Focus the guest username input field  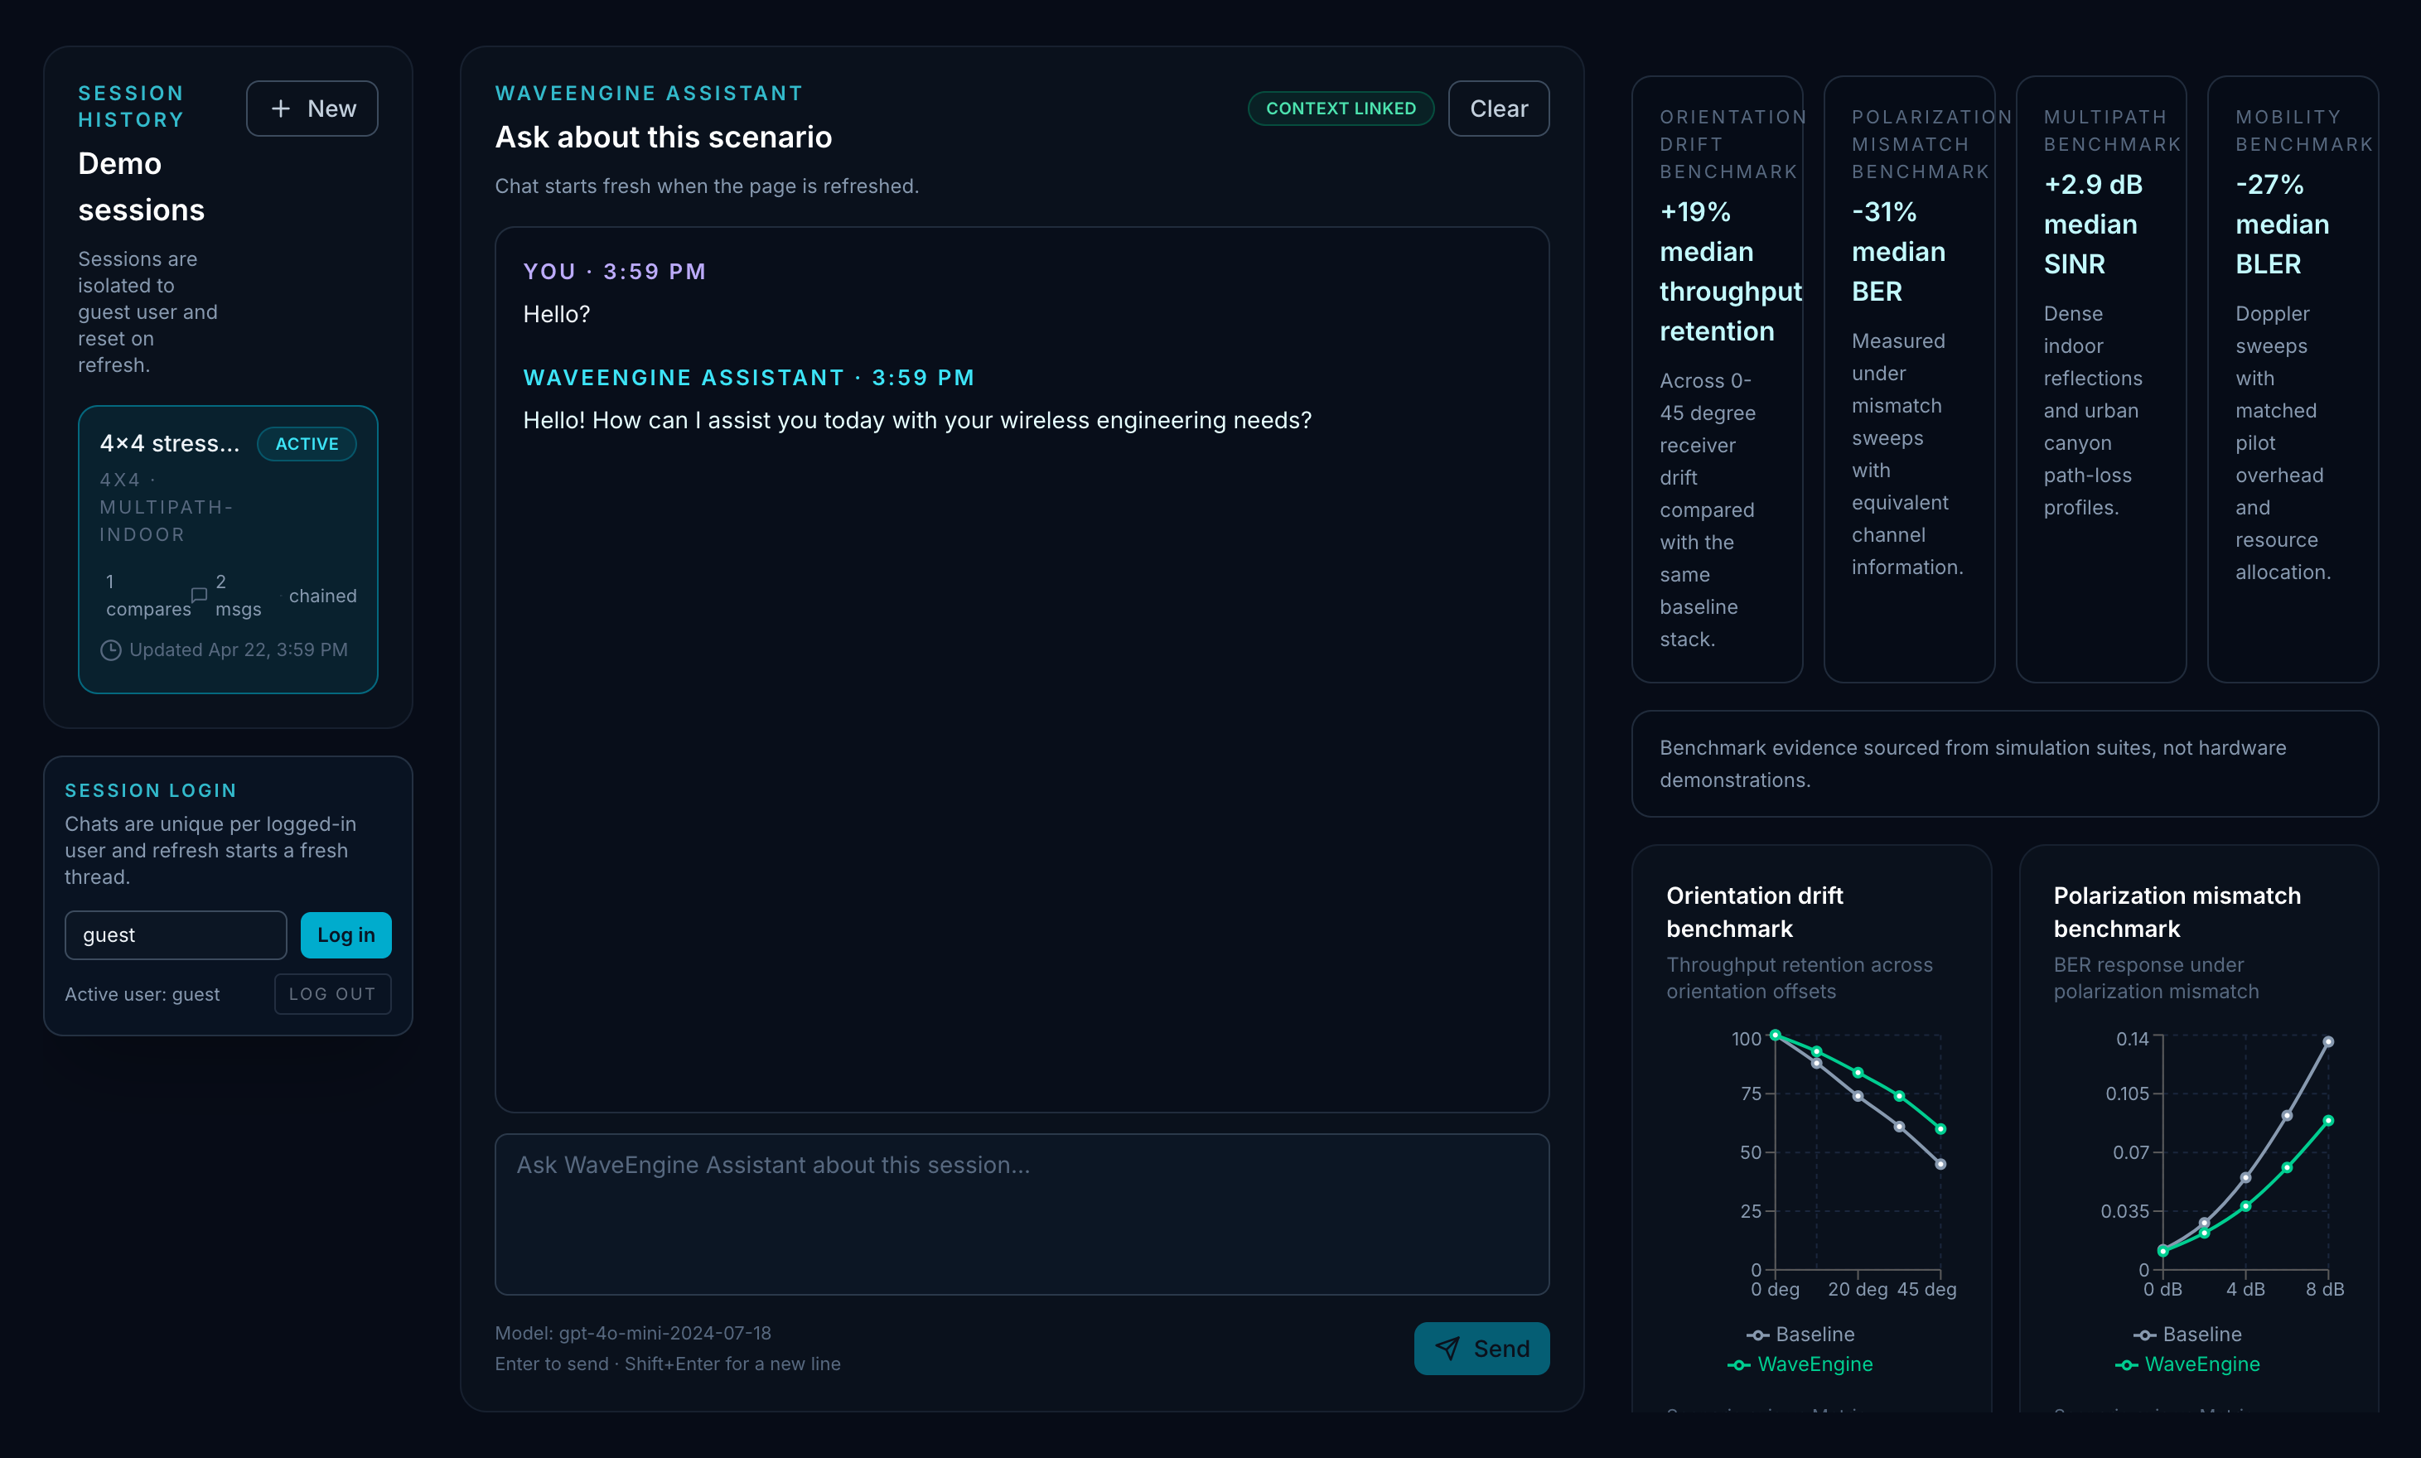pos(176,934)
